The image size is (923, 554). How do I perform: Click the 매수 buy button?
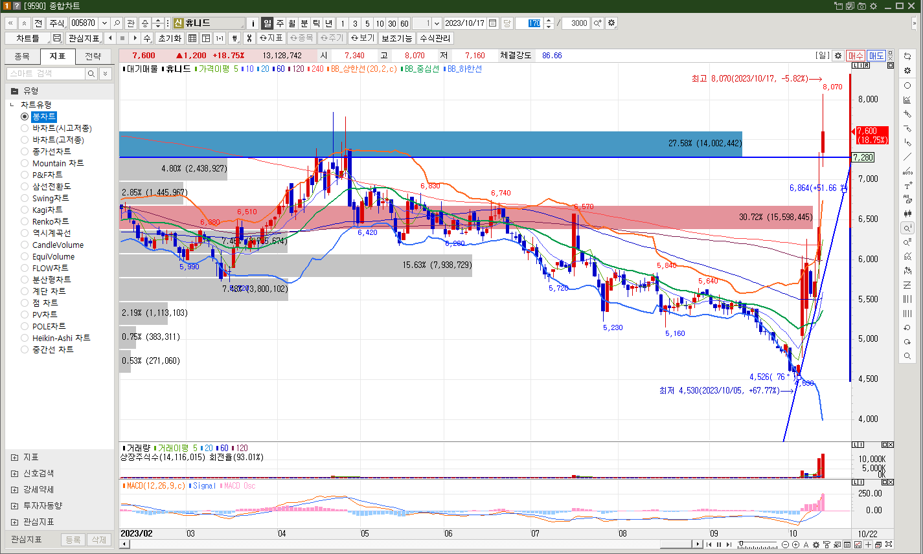point(856,56)
